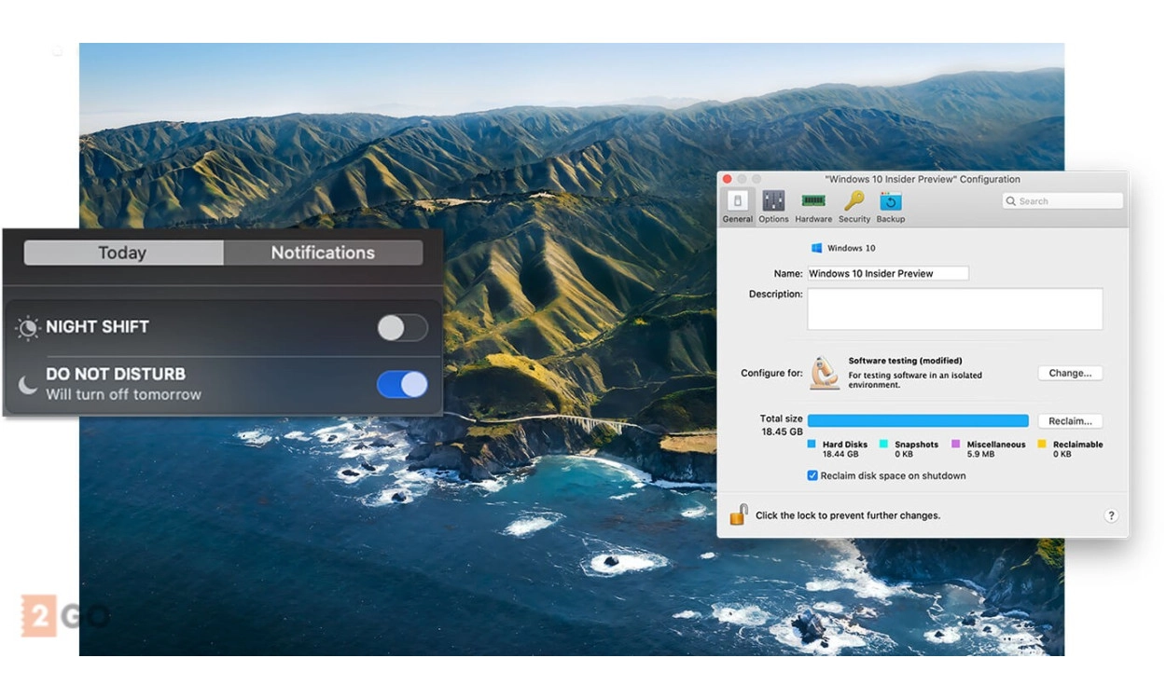Click the help question mark button

tap(1111, 515)
